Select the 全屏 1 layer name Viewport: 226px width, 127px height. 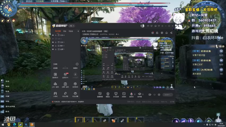[x=62, y=49]
